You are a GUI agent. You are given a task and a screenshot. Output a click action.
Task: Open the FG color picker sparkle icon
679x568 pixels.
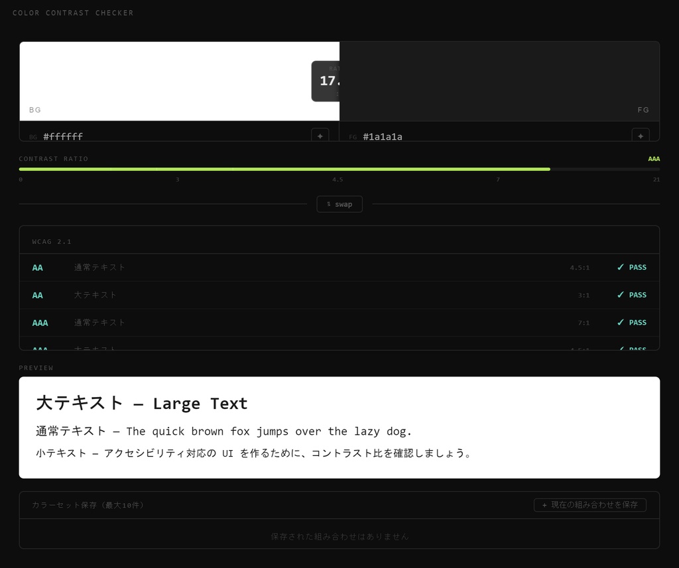coord(641,135)
